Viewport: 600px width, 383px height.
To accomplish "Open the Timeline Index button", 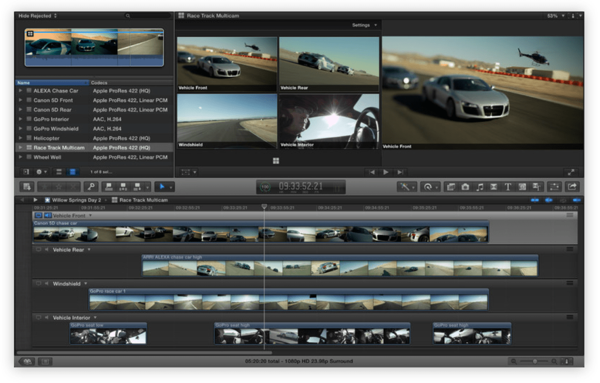I will pyautogui.click(x=45, y=361).
